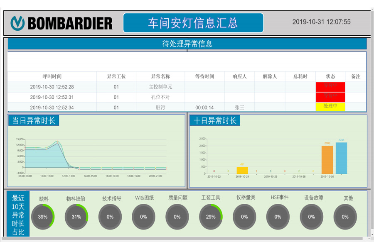Click the 状态 column header
Viewport: 374px width, 249px height.
330,76
